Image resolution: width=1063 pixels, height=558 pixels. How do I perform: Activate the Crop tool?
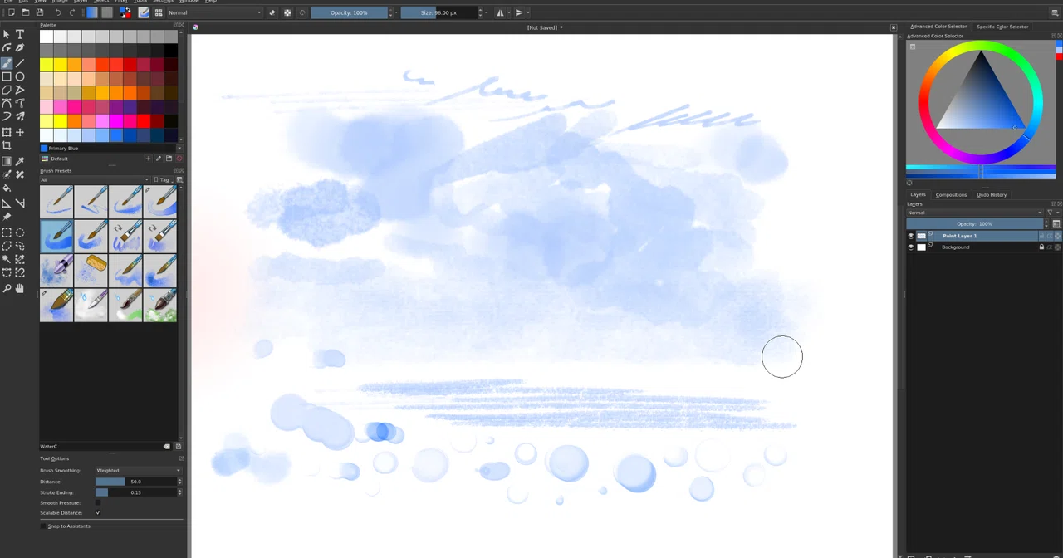(7, 146)
